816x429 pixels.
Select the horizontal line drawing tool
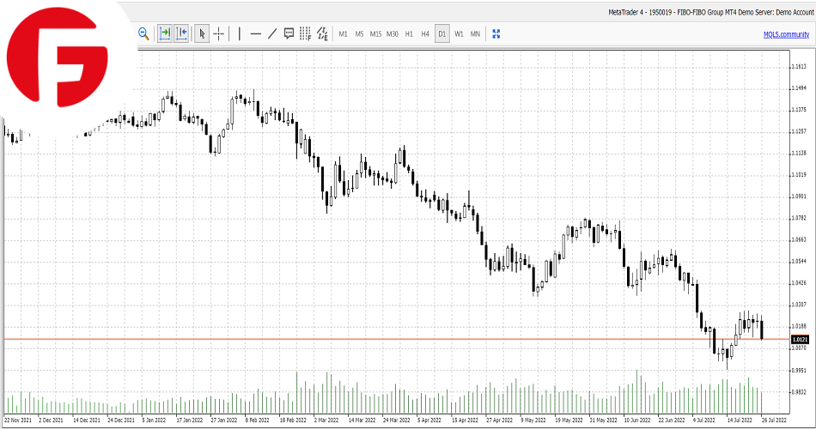coord(255,33)
